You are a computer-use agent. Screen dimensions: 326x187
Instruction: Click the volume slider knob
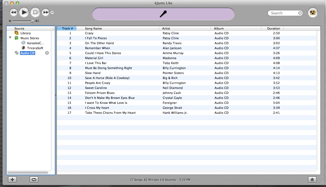[x=32, y=21]
